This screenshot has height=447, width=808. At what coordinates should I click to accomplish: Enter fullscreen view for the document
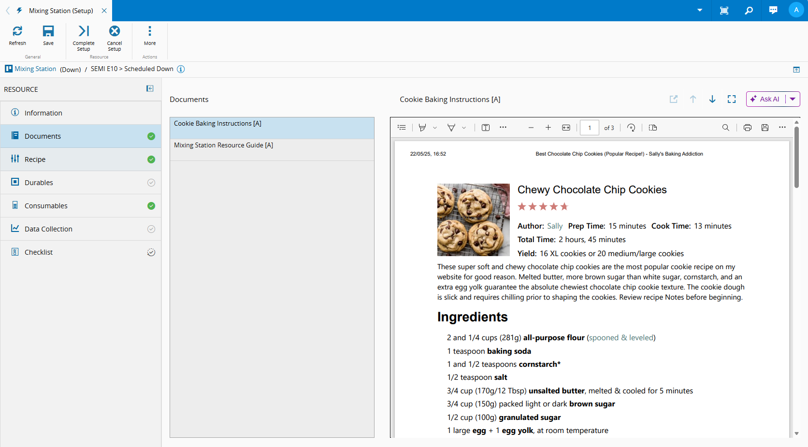(732, 99)
